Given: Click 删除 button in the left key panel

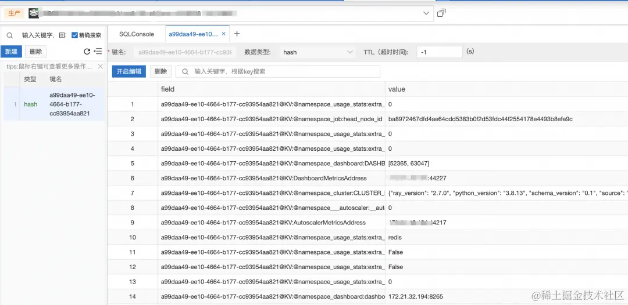Looking at the screenshot, I should 35,52.
